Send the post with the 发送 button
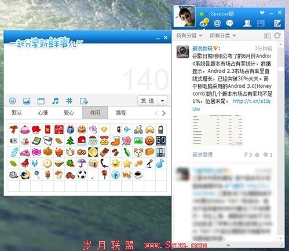 click(148, 101)
